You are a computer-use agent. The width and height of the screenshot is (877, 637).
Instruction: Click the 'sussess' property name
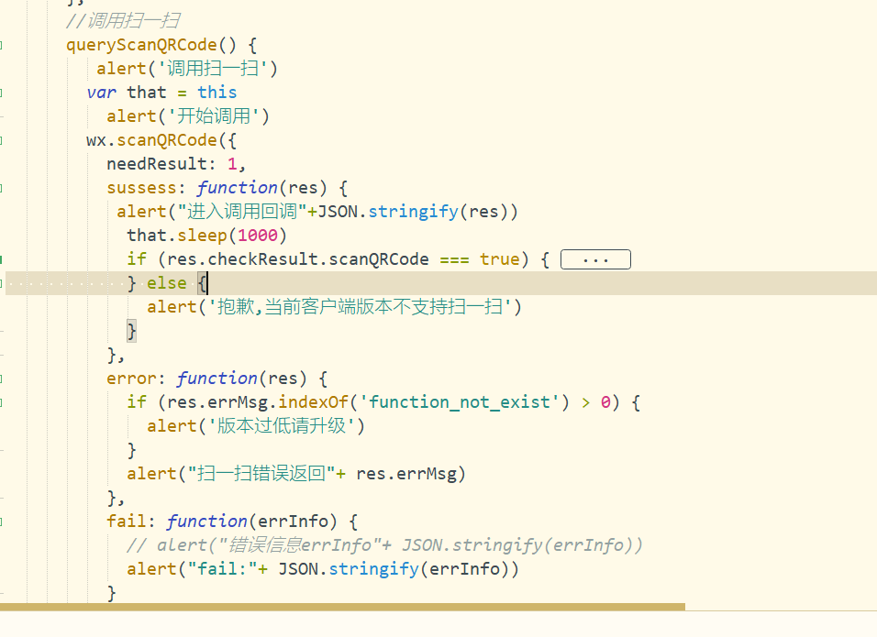(141, 188)
